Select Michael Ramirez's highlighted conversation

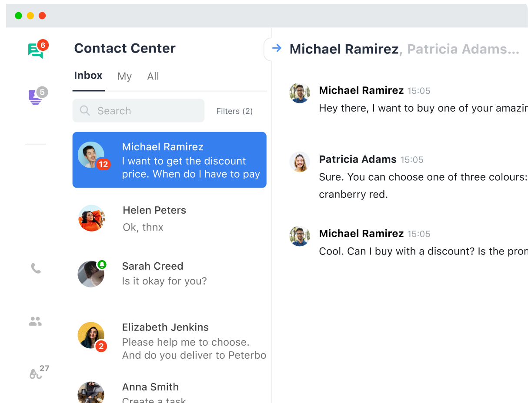pyautogui.click(x=169, y=160)
